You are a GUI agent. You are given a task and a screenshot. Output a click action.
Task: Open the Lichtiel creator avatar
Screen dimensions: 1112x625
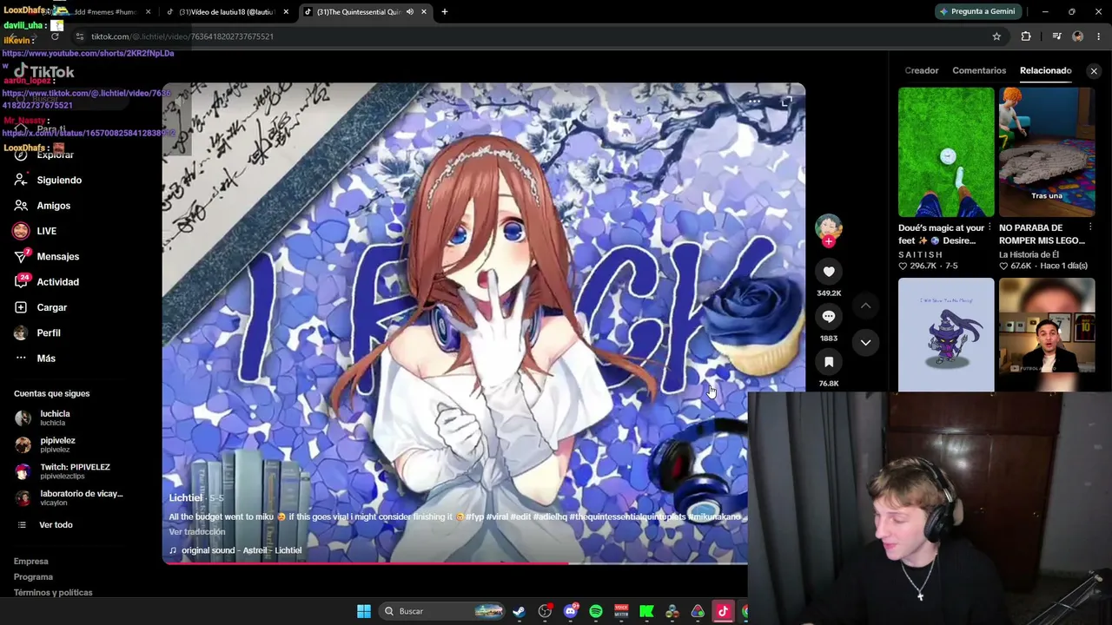point(829,227)
